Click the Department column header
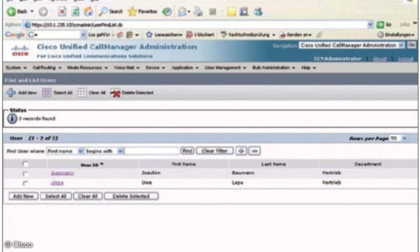Viewport: 420px width, 252px height. 368,164
